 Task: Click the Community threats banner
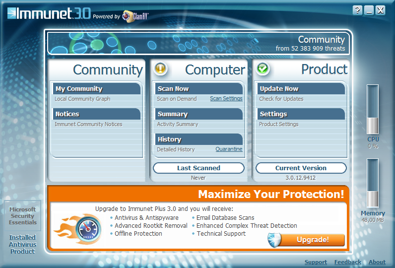pos(198,43)
